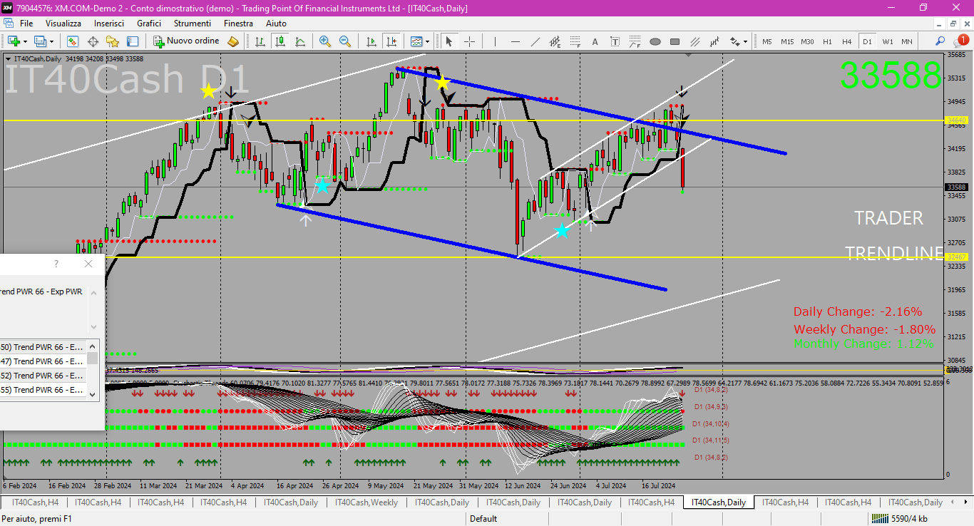Select the trendline drawing tool

pyautogui.click(x=535, y=41)
